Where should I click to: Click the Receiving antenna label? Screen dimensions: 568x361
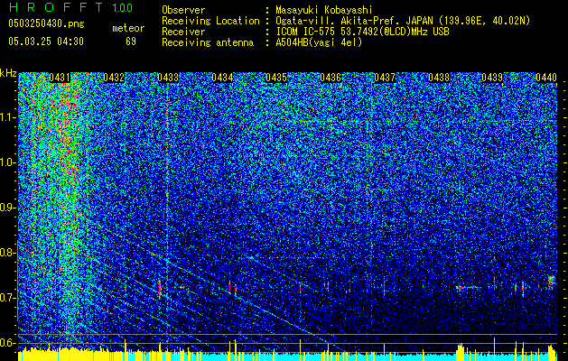click(208, 42)
